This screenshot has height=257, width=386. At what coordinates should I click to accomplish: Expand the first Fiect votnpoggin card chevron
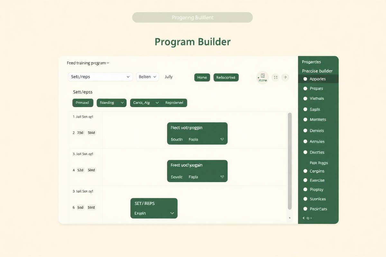[222, 139]
